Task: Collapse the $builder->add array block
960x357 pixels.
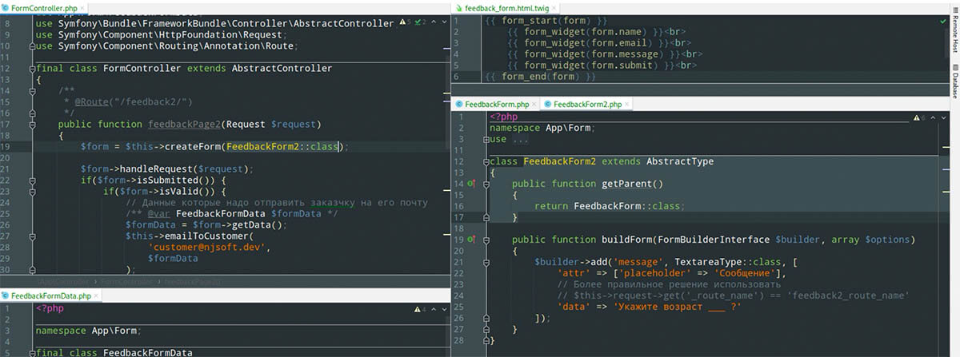Action: tap(486, 262)
